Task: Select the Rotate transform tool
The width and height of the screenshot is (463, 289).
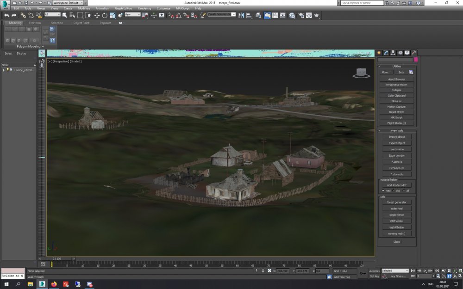Action: pyautogui.click(x=105, y=15)
